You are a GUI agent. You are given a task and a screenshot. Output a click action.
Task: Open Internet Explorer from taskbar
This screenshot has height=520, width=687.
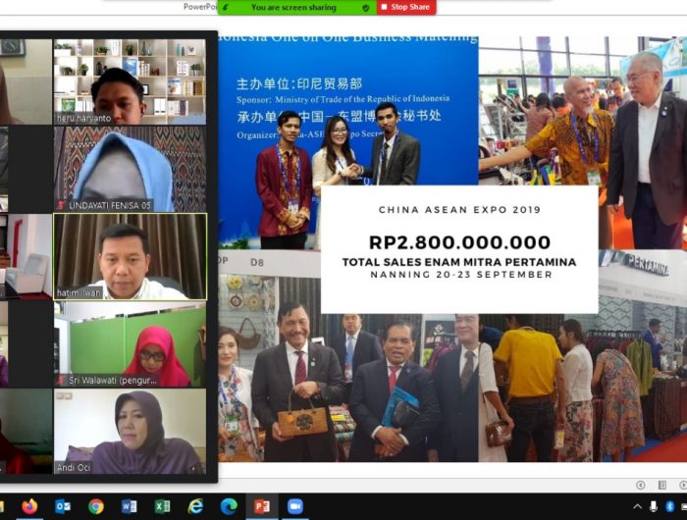coord(196,506)
